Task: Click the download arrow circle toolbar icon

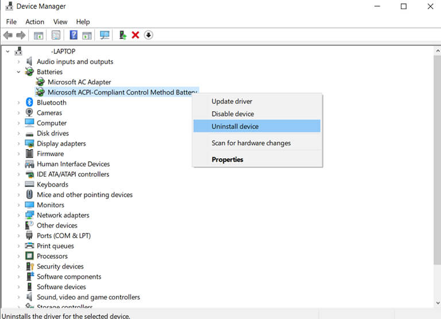Action: point(149,35)
